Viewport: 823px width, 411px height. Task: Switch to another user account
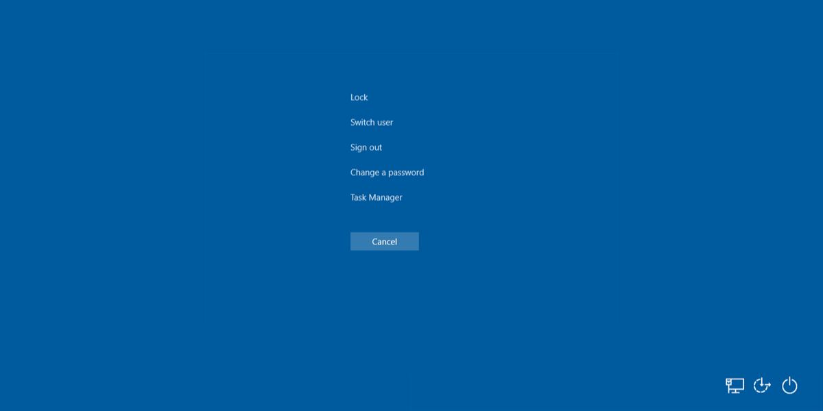click(x=372, y=123)
